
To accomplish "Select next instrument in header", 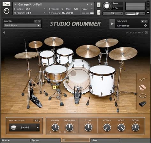I will (x=92, y=4).
